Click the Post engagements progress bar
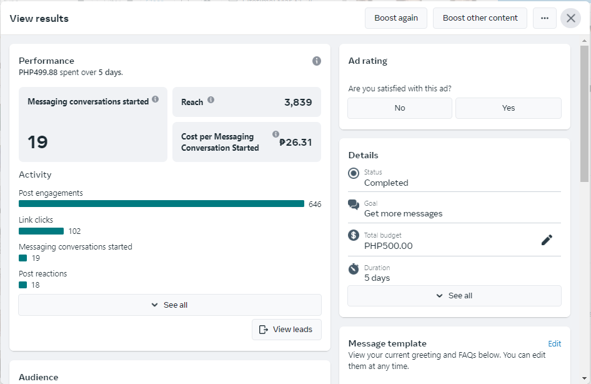Image resolution: width=591 pixels, height=384 pixels. tap(161, 204)
